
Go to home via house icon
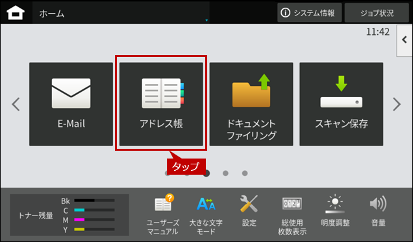click(x=16, y=13)
